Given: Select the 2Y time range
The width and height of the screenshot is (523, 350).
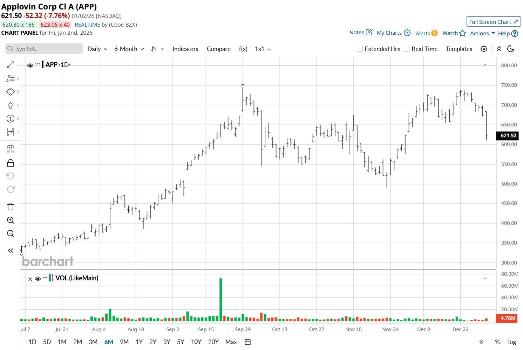Looking at the screenshot, I should pyautogui.click(x=153, y=342).
